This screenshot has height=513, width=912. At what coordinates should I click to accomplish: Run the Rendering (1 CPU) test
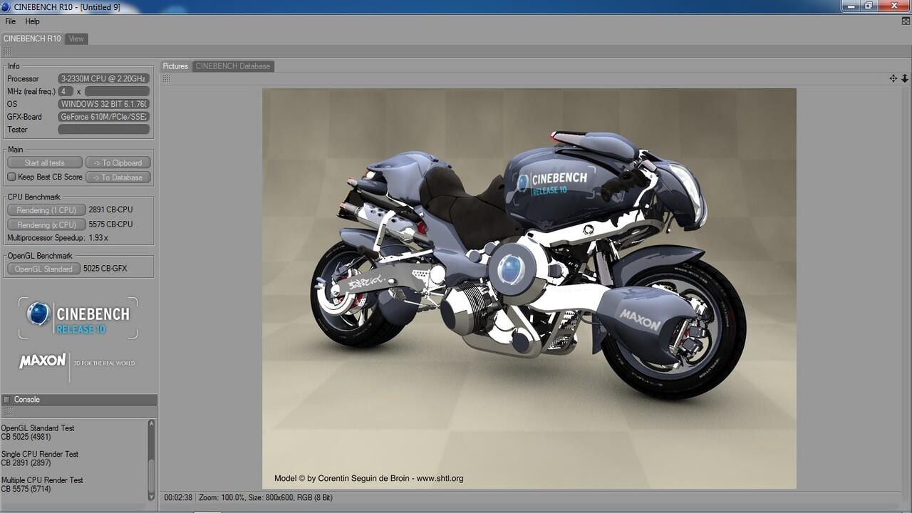[46, 210]
